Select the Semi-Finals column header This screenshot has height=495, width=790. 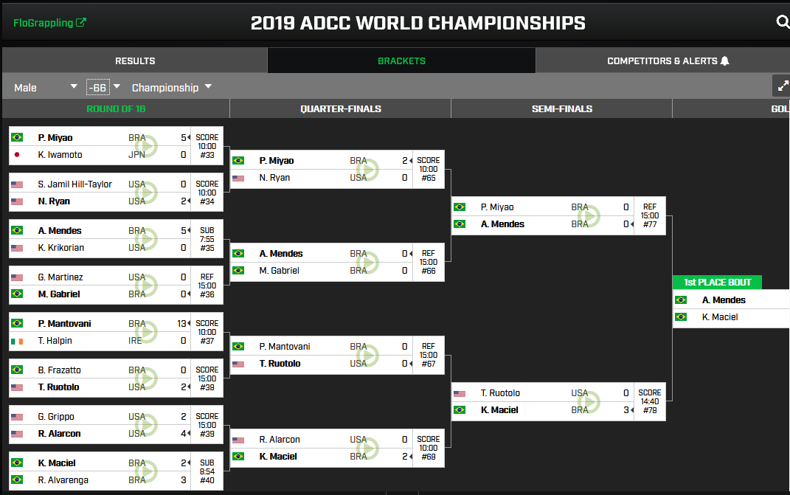[x=562, y=109]
